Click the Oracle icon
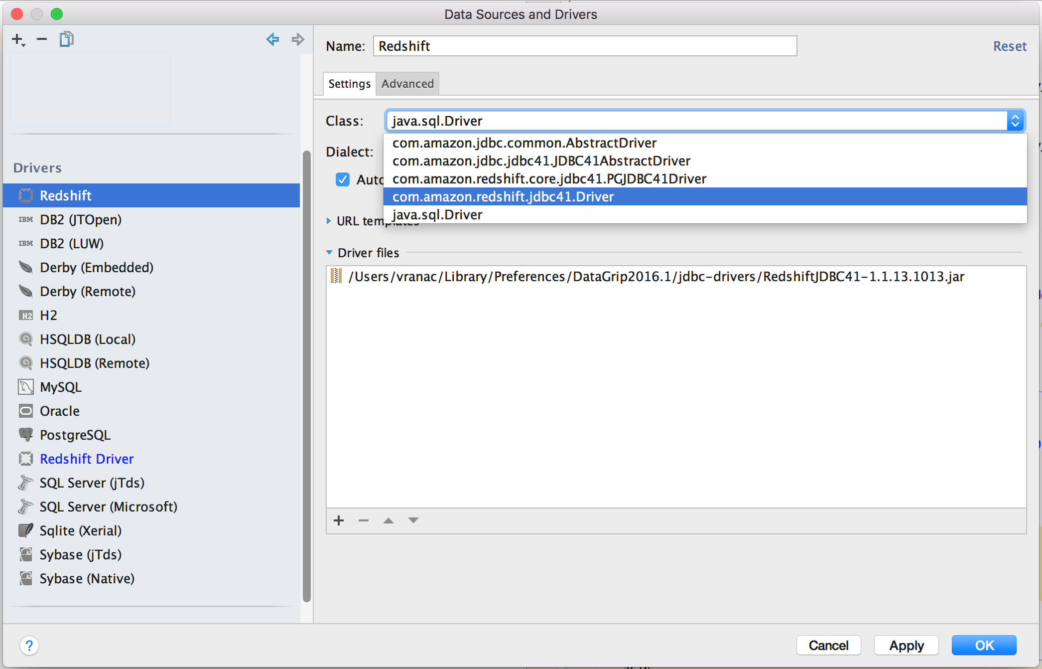1042x669 pixels. click(x=26, y=411)
